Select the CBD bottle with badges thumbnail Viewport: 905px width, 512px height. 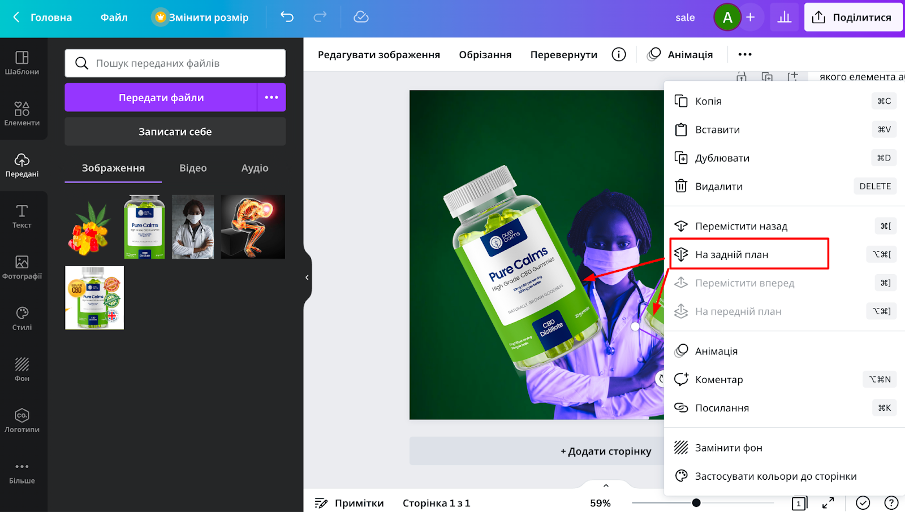point(94,298)
